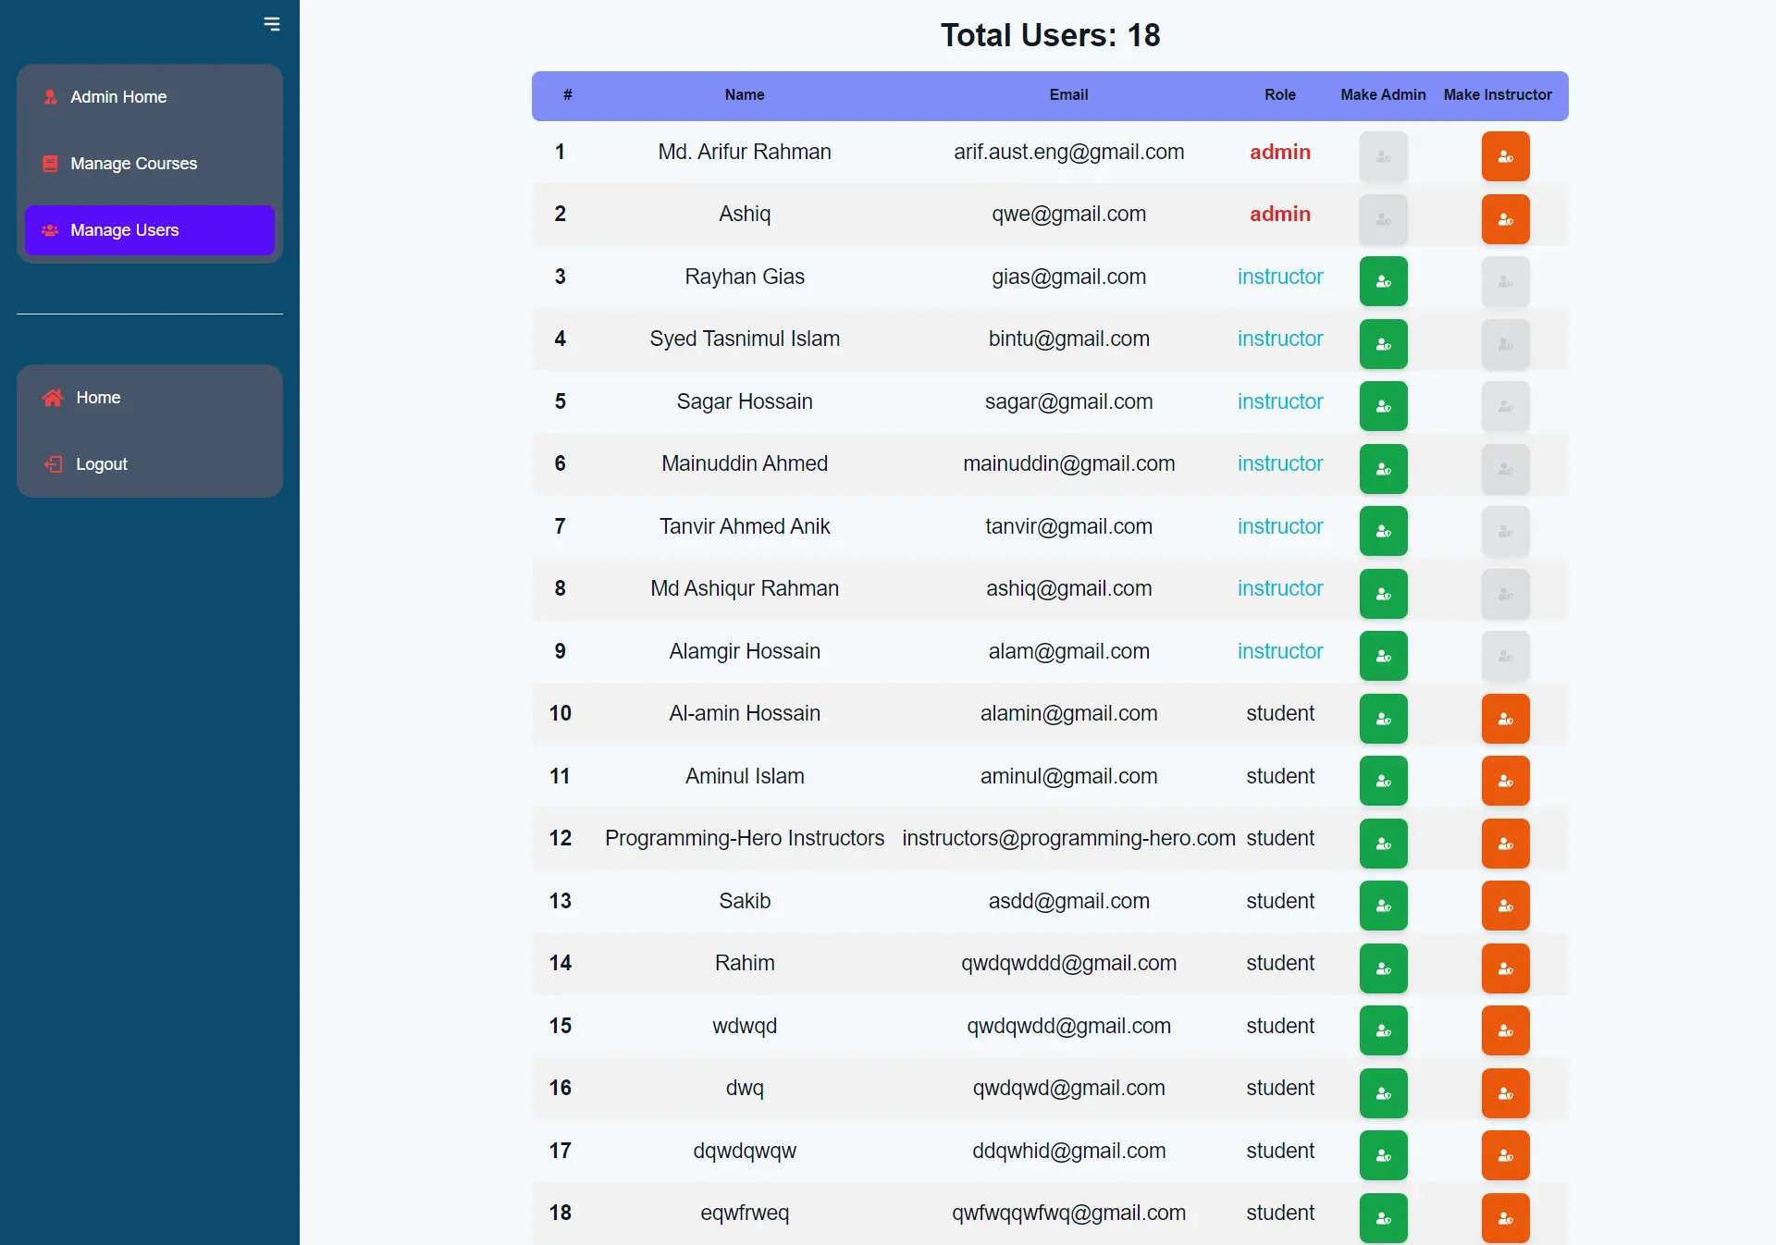
Task: Open the Admin Home page
Action: click(x=118, y=97)
